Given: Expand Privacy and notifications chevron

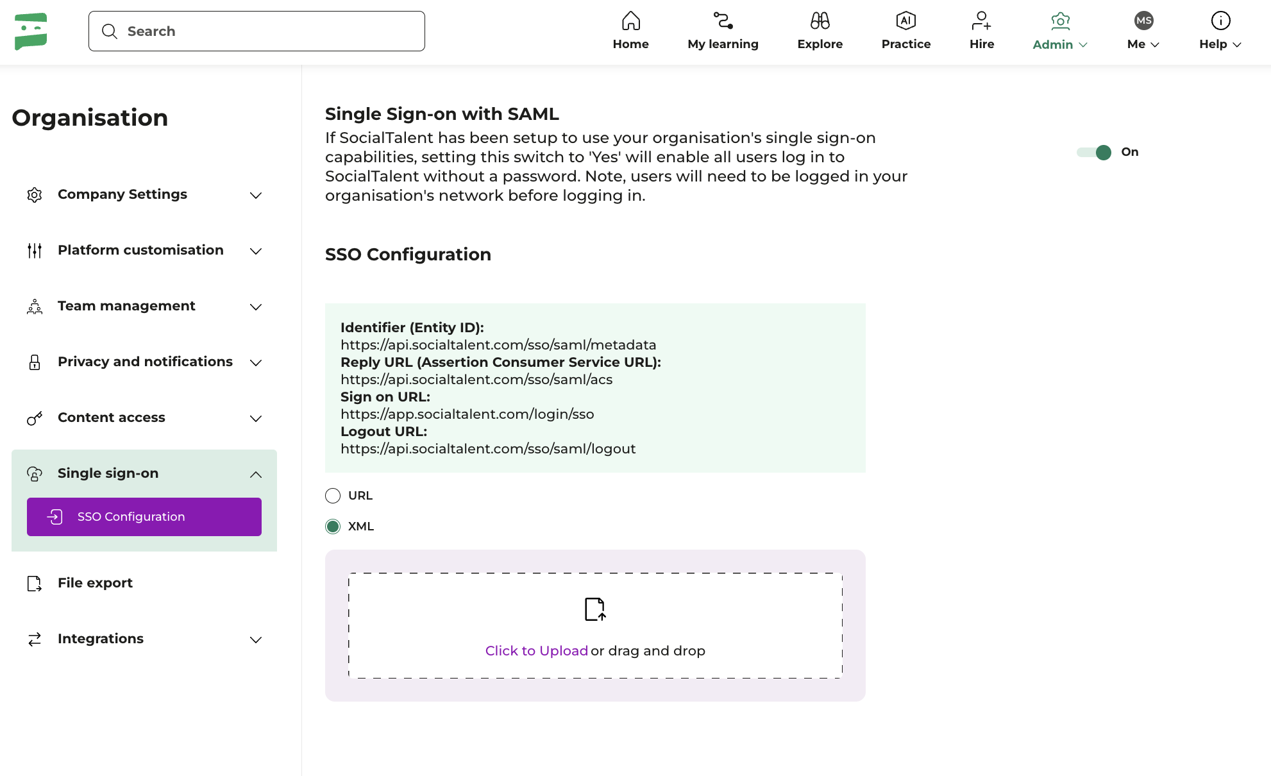Looking at the screenshot, I should 256,363.
